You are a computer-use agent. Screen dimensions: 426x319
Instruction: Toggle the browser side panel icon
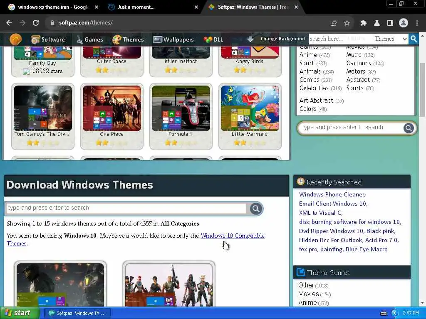390,23
